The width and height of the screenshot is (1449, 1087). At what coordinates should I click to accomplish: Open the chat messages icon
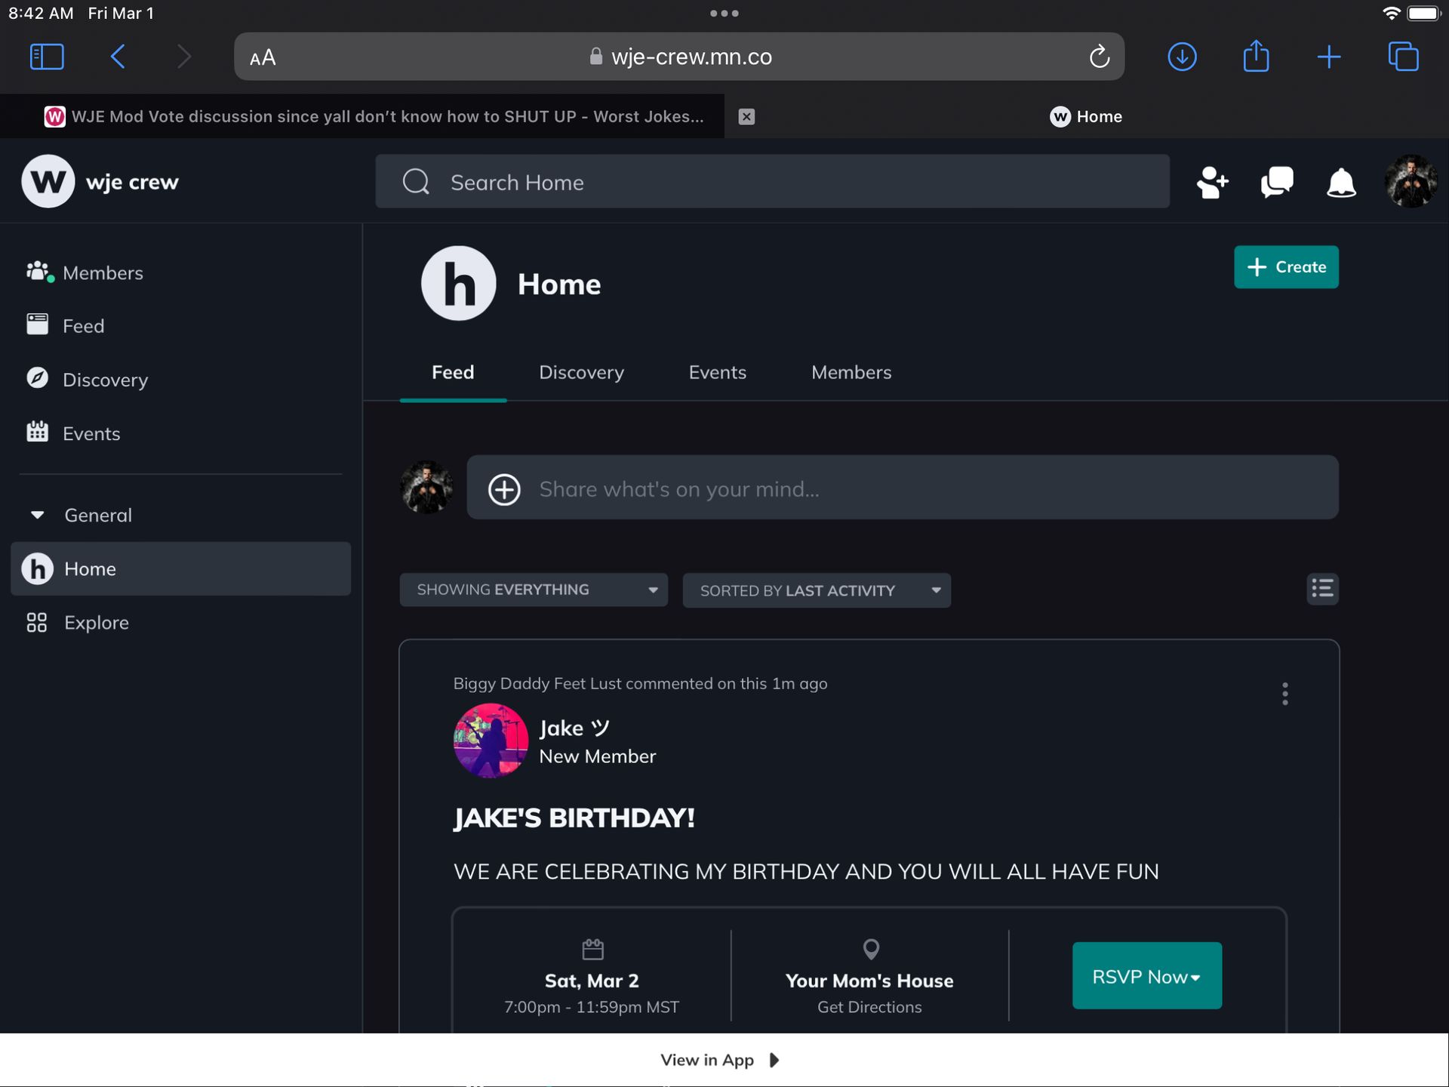(1277, 182)
